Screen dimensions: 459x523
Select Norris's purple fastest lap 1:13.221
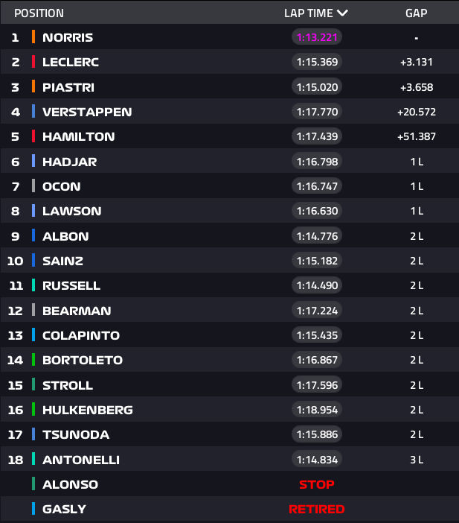pos(317,37)
